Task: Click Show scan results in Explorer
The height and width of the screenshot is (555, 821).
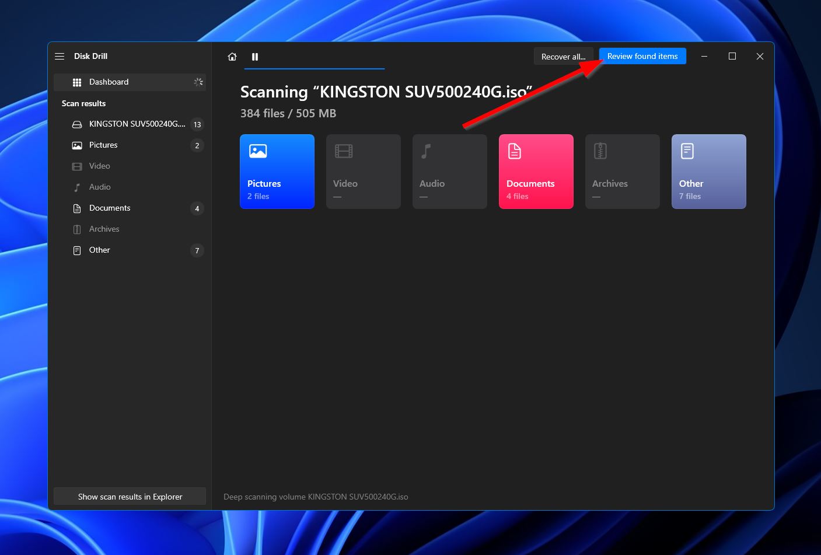Action: [x=130, y=497]
